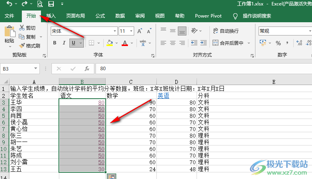Switch to Power Pivot tab
The height and width of the screenshot is (179, 312).
click(208, 16)
